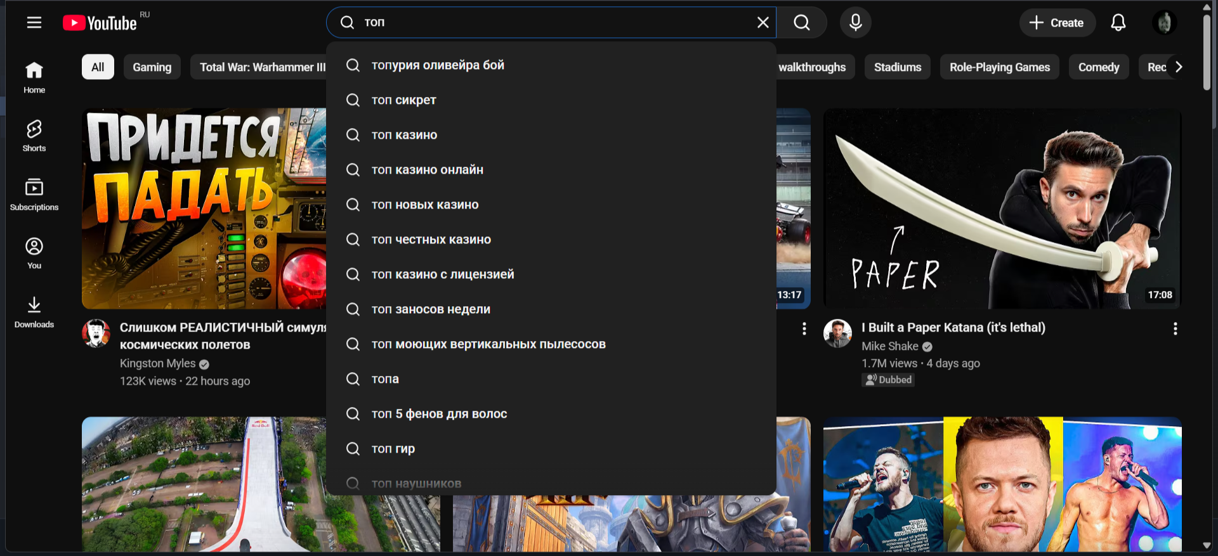Open the Mike Shake channel name
This screenshot has width=1218, height=556.
[890, 346]
